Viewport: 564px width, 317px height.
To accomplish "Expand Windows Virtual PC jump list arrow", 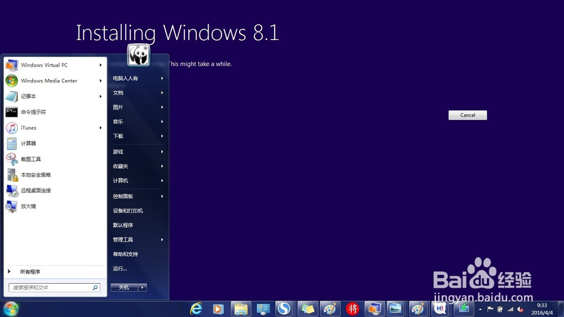I will tap(101, 65).
